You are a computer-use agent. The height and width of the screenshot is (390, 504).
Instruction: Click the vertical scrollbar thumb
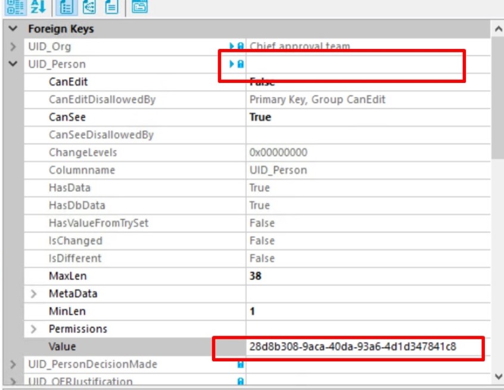click(x=498, y=98)
